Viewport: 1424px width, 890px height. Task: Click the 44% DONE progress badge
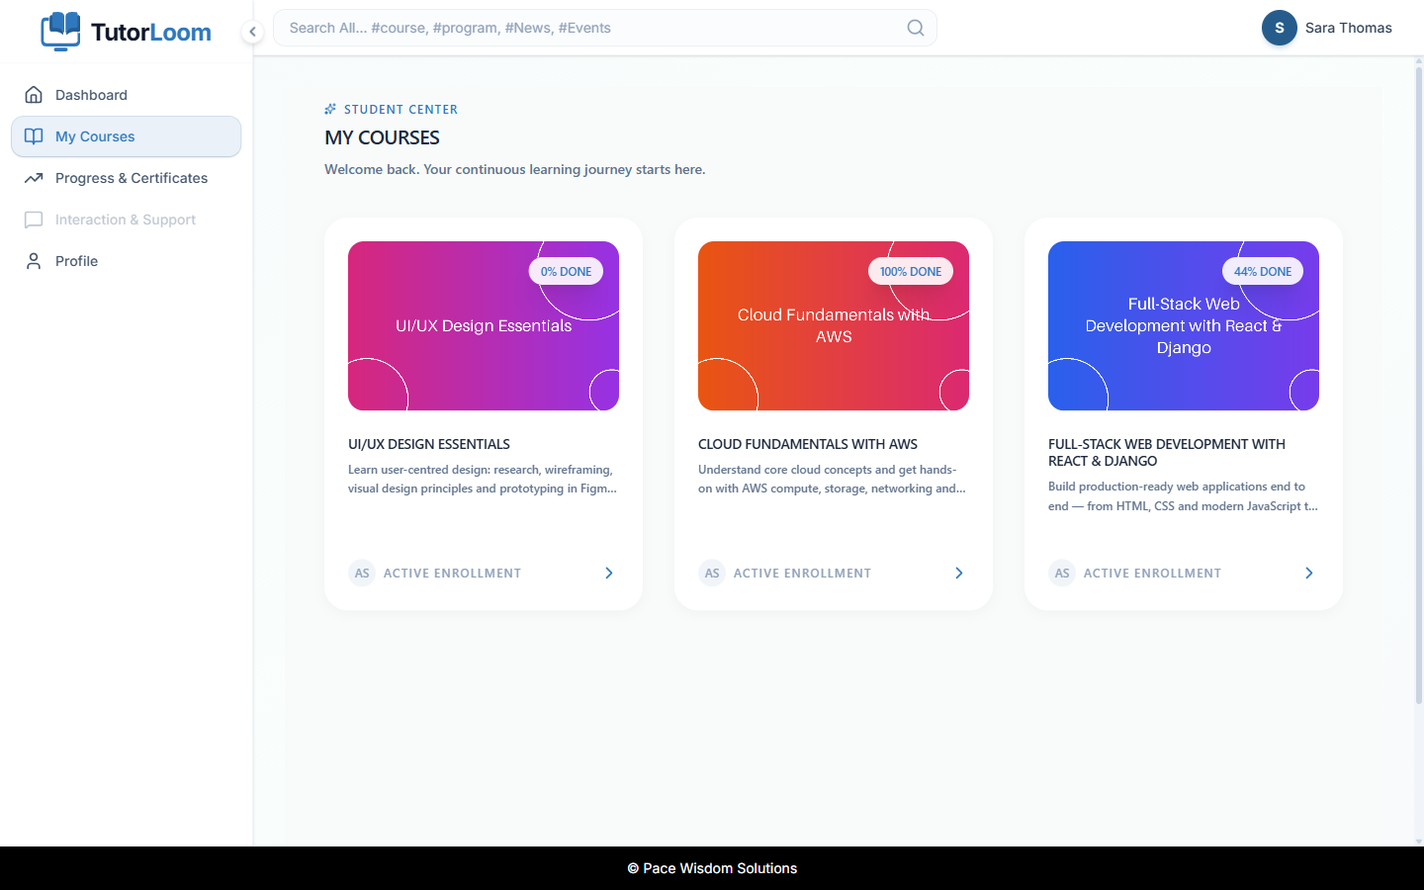[1263, 271]
